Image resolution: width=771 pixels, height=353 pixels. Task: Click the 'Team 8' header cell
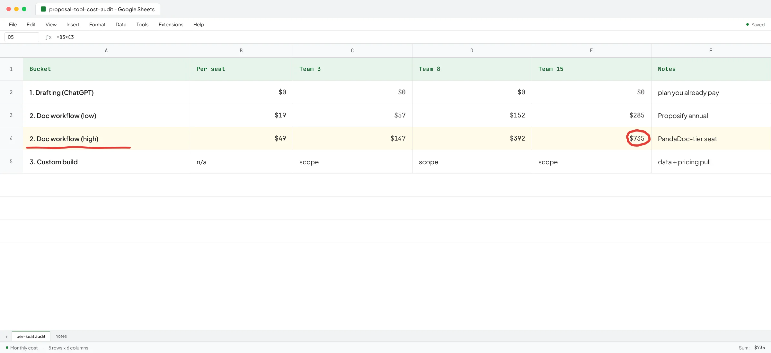point(472,69)
